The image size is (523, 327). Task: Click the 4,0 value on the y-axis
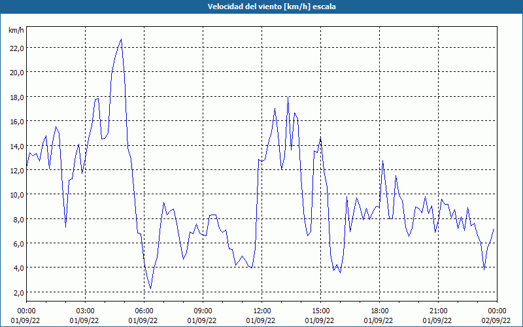[x=18, y=268]
